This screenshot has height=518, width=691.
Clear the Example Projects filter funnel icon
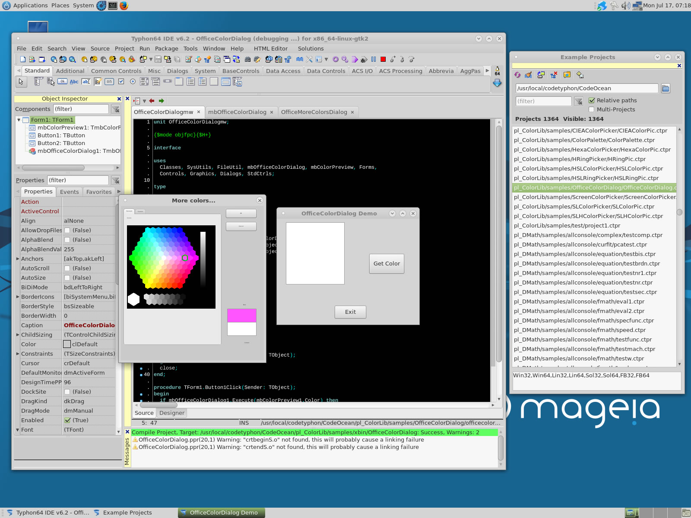(x=579, y=101)
